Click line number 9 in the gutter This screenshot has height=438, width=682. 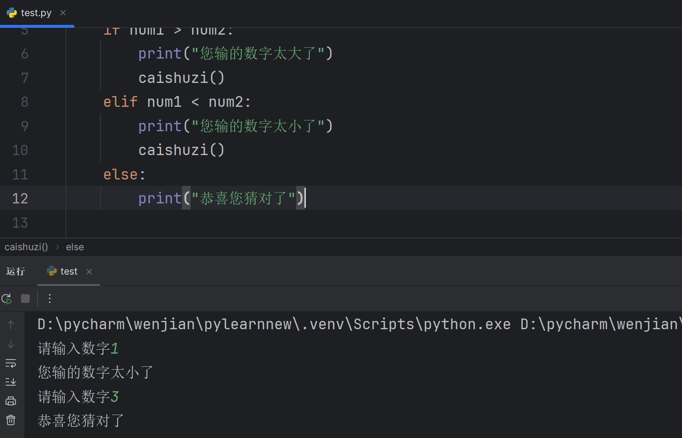[x=24, y=126]
